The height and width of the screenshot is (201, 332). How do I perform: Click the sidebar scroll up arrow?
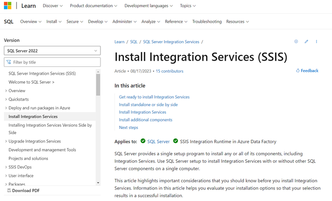click(98, 72)
